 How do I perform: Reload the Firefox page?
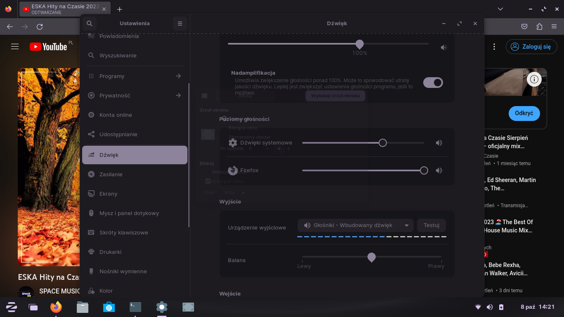pos(40,27)
